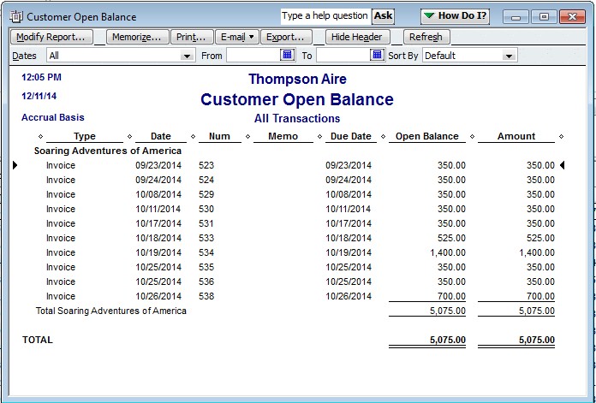
Task: Click the Print button
Action: (192, 37)
